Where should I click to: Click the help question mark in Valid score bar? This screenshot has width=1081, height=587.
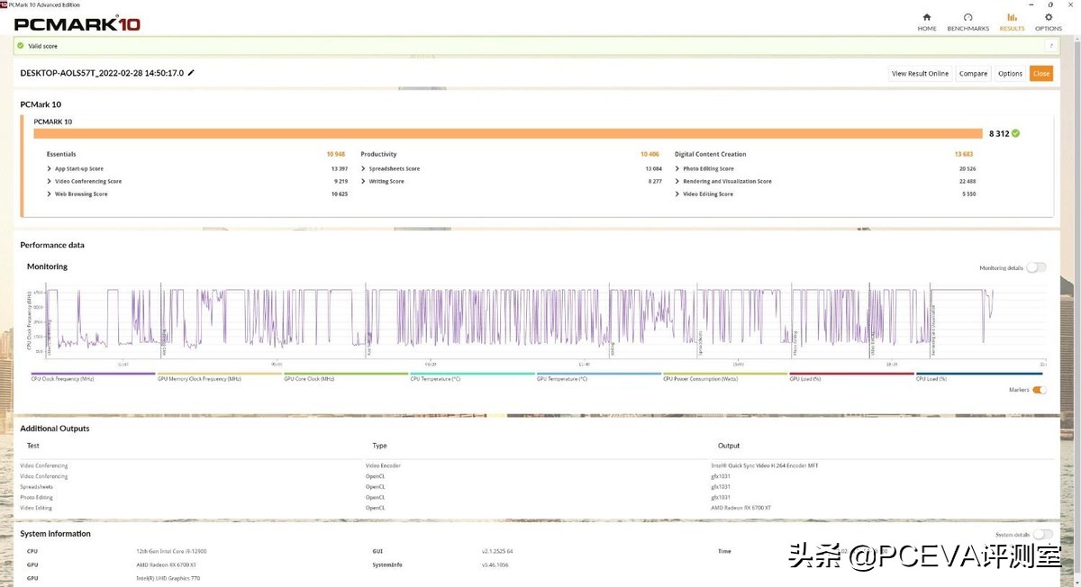(1050, 45)
